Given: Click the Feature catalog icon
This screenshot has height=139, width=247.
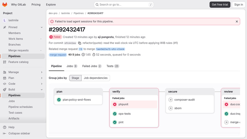Looking at the screenshot, I should click(x=5, y=62).
